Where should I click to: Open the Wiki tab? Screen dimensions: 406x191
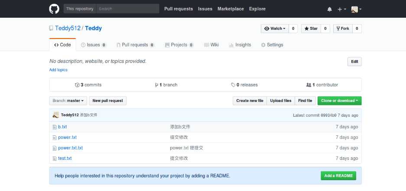pyautogui.click(x=211, y=45)
